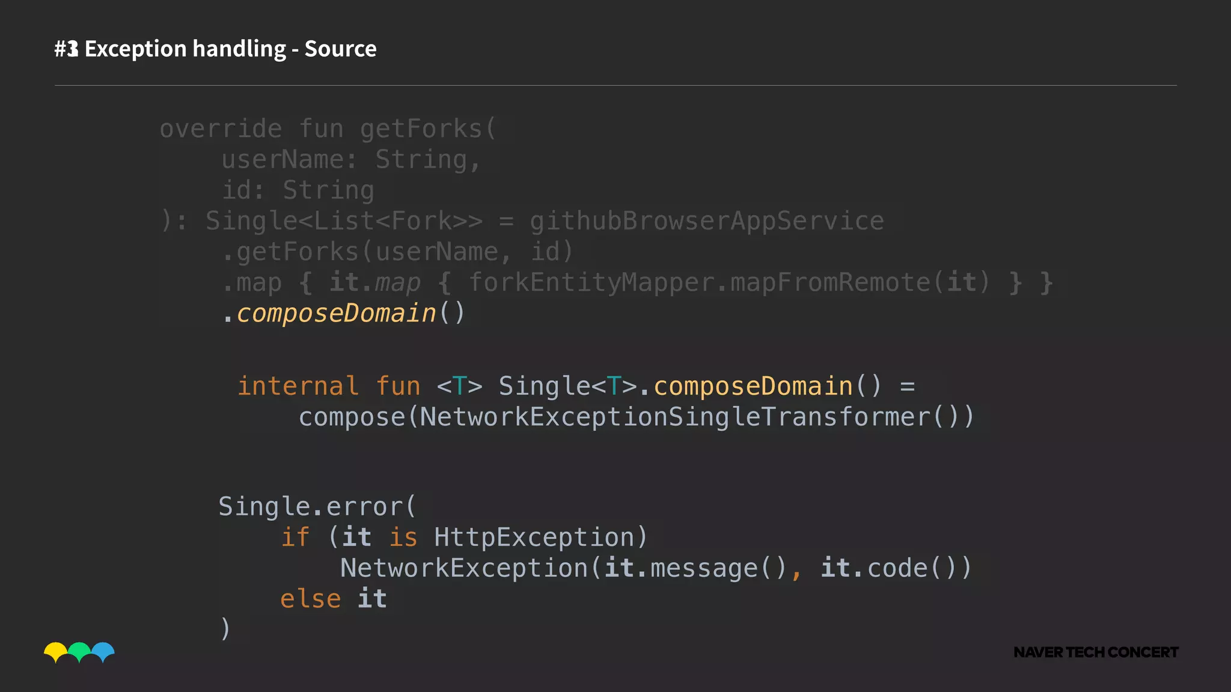Click the '.getForks(userName, id)' line
The width and height of the screenshot is (1231, 692).
(397, 252)
